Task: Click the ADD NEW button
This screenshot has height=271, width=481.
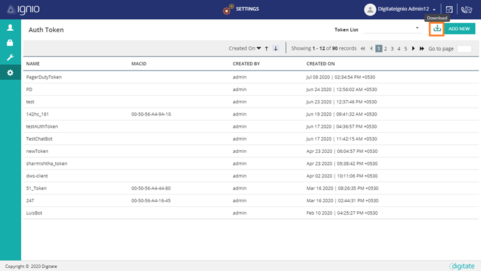Action: tap(459, 29)
